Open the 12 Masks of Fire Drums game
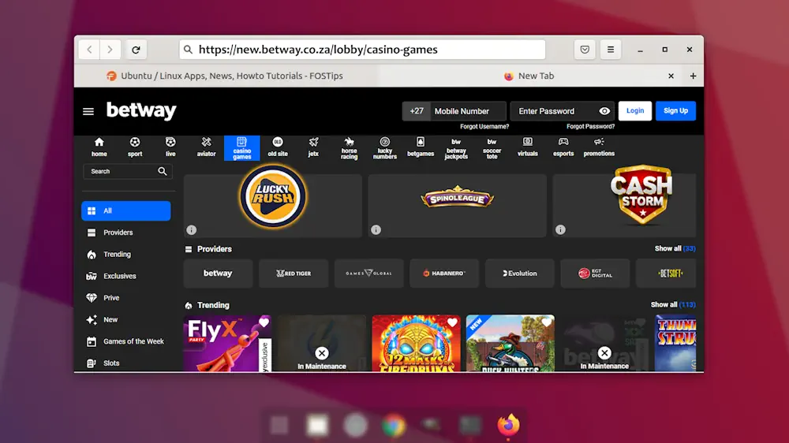This screenshot has height=443, width=789. pyautogui.click(x=416, y=345)
